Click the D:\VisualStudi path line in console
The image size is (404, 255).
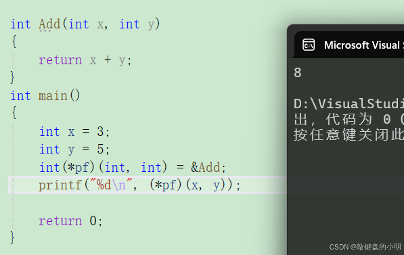(x=349, y=103)
